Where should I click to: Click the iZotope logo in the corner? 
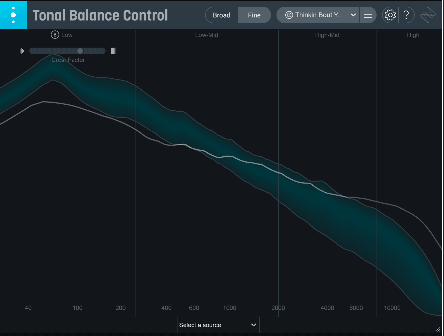428,15
